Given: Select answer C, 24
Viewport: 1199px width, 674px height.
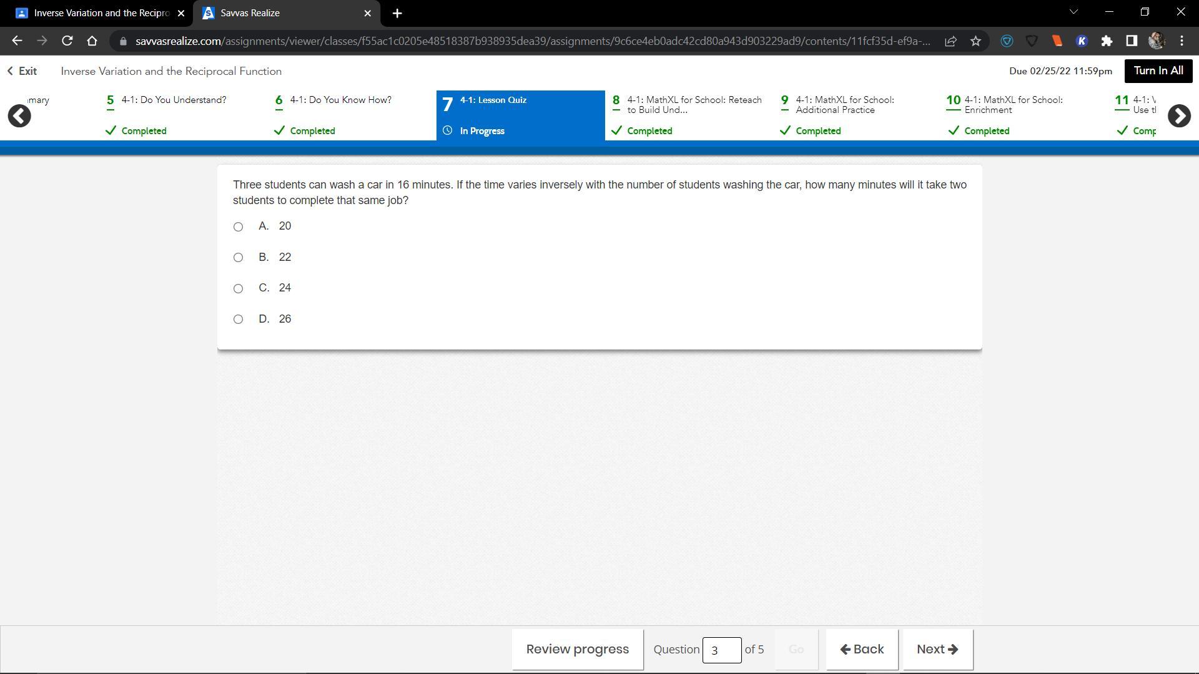Looking at the screenshot, I should (x=238, y=289).
